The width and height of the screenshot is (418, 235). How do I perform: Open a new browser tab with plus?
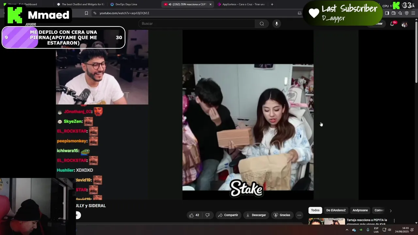(272, 4)
